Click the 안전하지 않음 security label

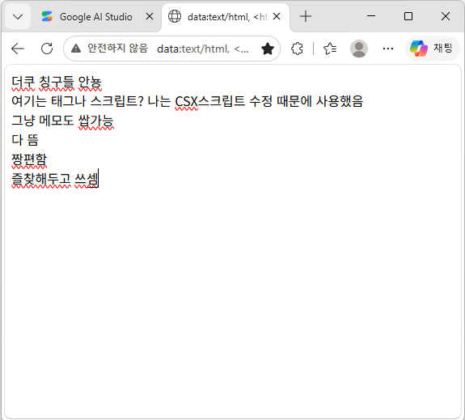(117, 48)
